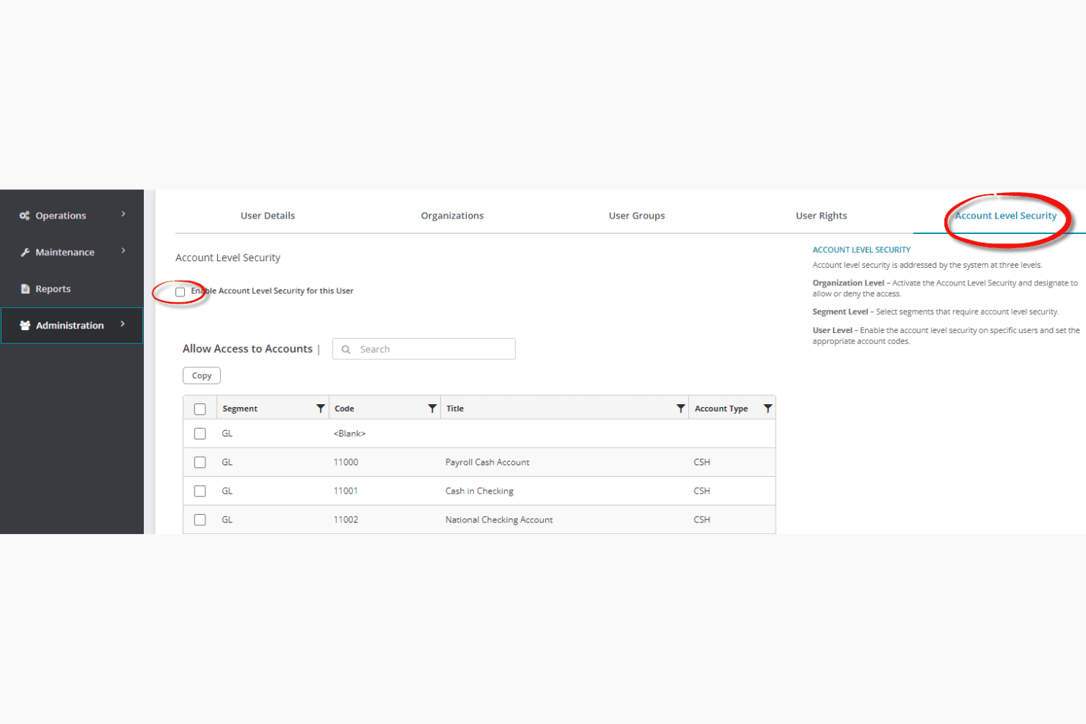The width and height of the screenshot is (1086, 724).
Task: Open the User Rights tab
Action: point(821,216)
